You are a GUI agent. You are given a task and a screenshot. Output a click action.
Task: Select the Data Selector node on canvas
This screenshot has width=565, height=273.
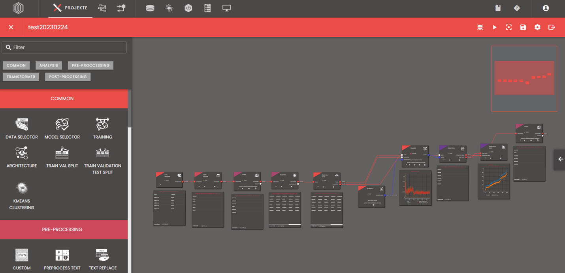169,179
